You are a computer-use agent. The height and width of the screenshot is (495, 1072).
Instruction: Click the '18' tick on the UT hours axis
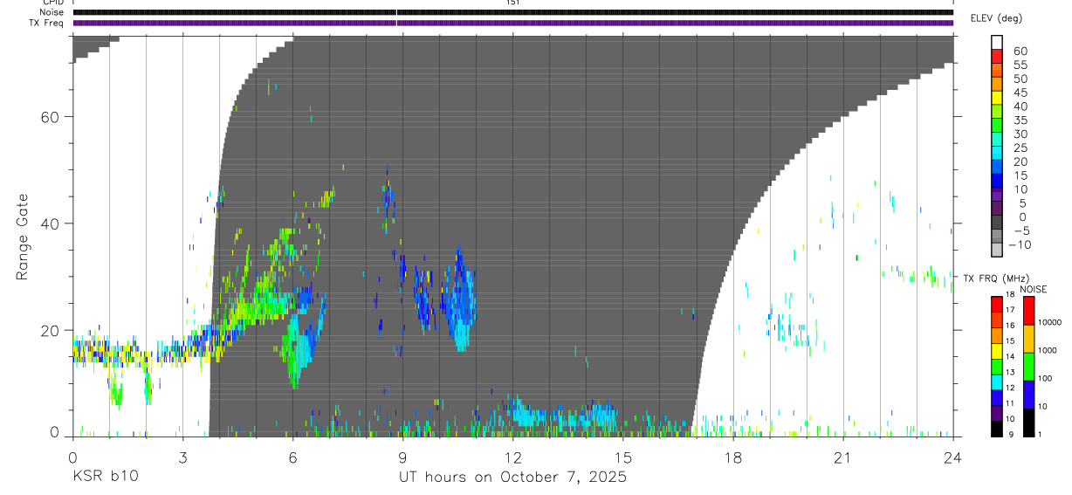[732, 457]
